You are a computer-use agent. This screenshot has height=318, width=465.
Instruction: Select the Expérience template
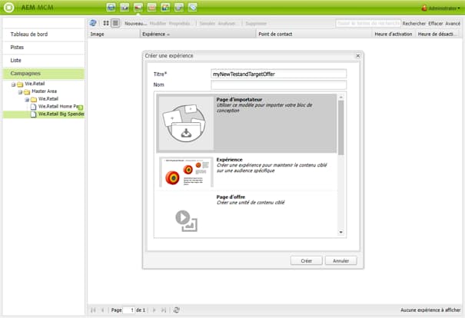247,173
